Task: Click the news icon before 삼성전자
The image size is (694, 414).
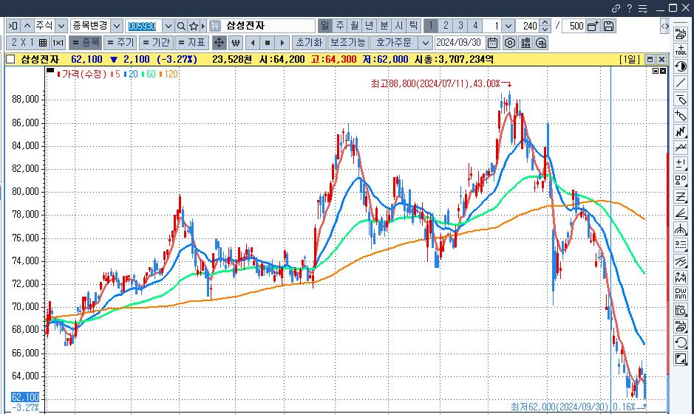Action: point(214,26)
